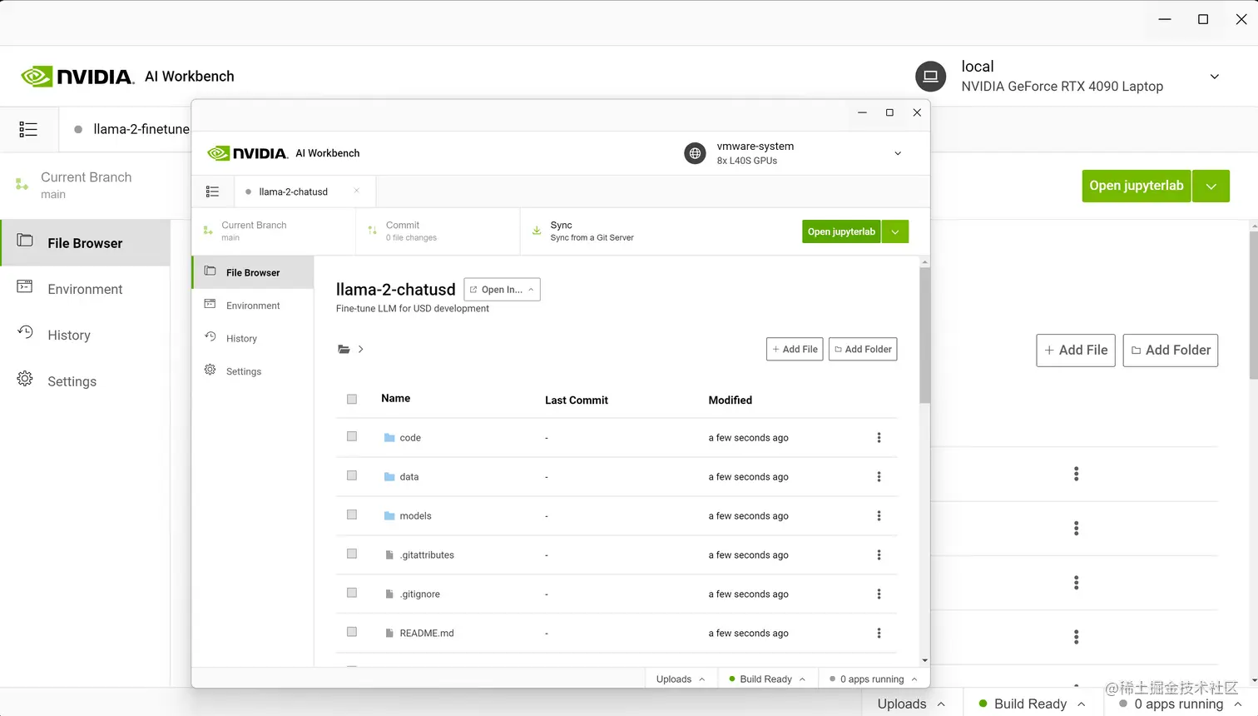Open the project list via the hamburger icon

click(213, 191)
